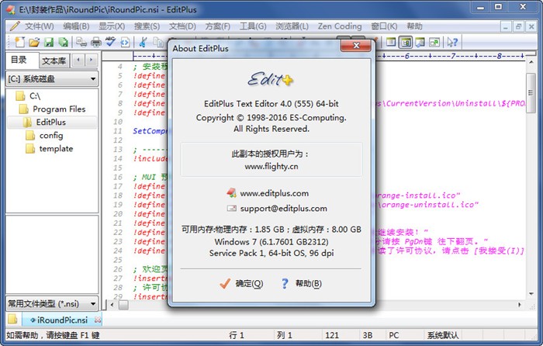Click the Copy icon beside the scissors
The width and height of the screenshot is (543, 346).
click(x=158, y=42)
